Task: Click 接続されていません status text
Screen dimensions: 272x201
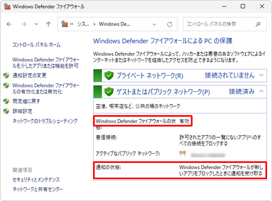Action: (230, 76)
